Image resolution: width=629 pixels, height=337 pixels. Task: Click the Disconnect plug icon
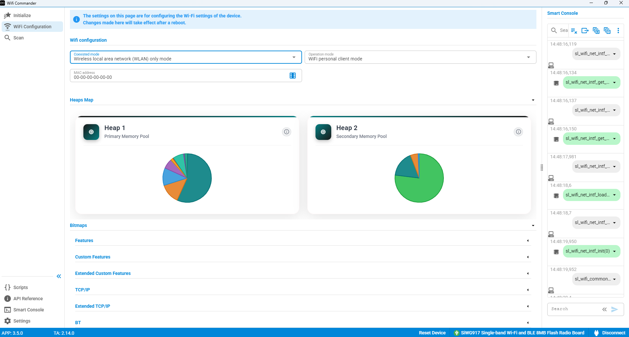596,333
